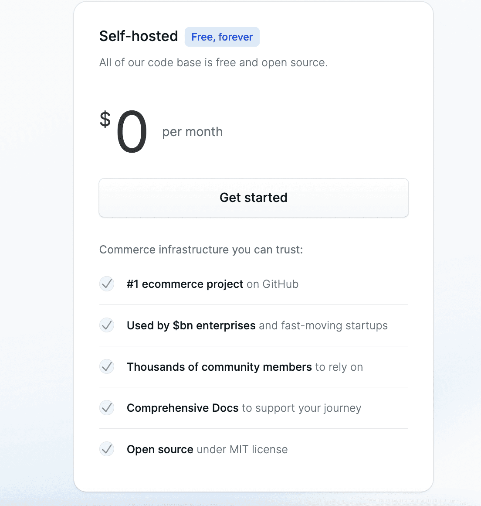
Task: Click the per month label
Action: pyautogui.click(x=193, y=132)
